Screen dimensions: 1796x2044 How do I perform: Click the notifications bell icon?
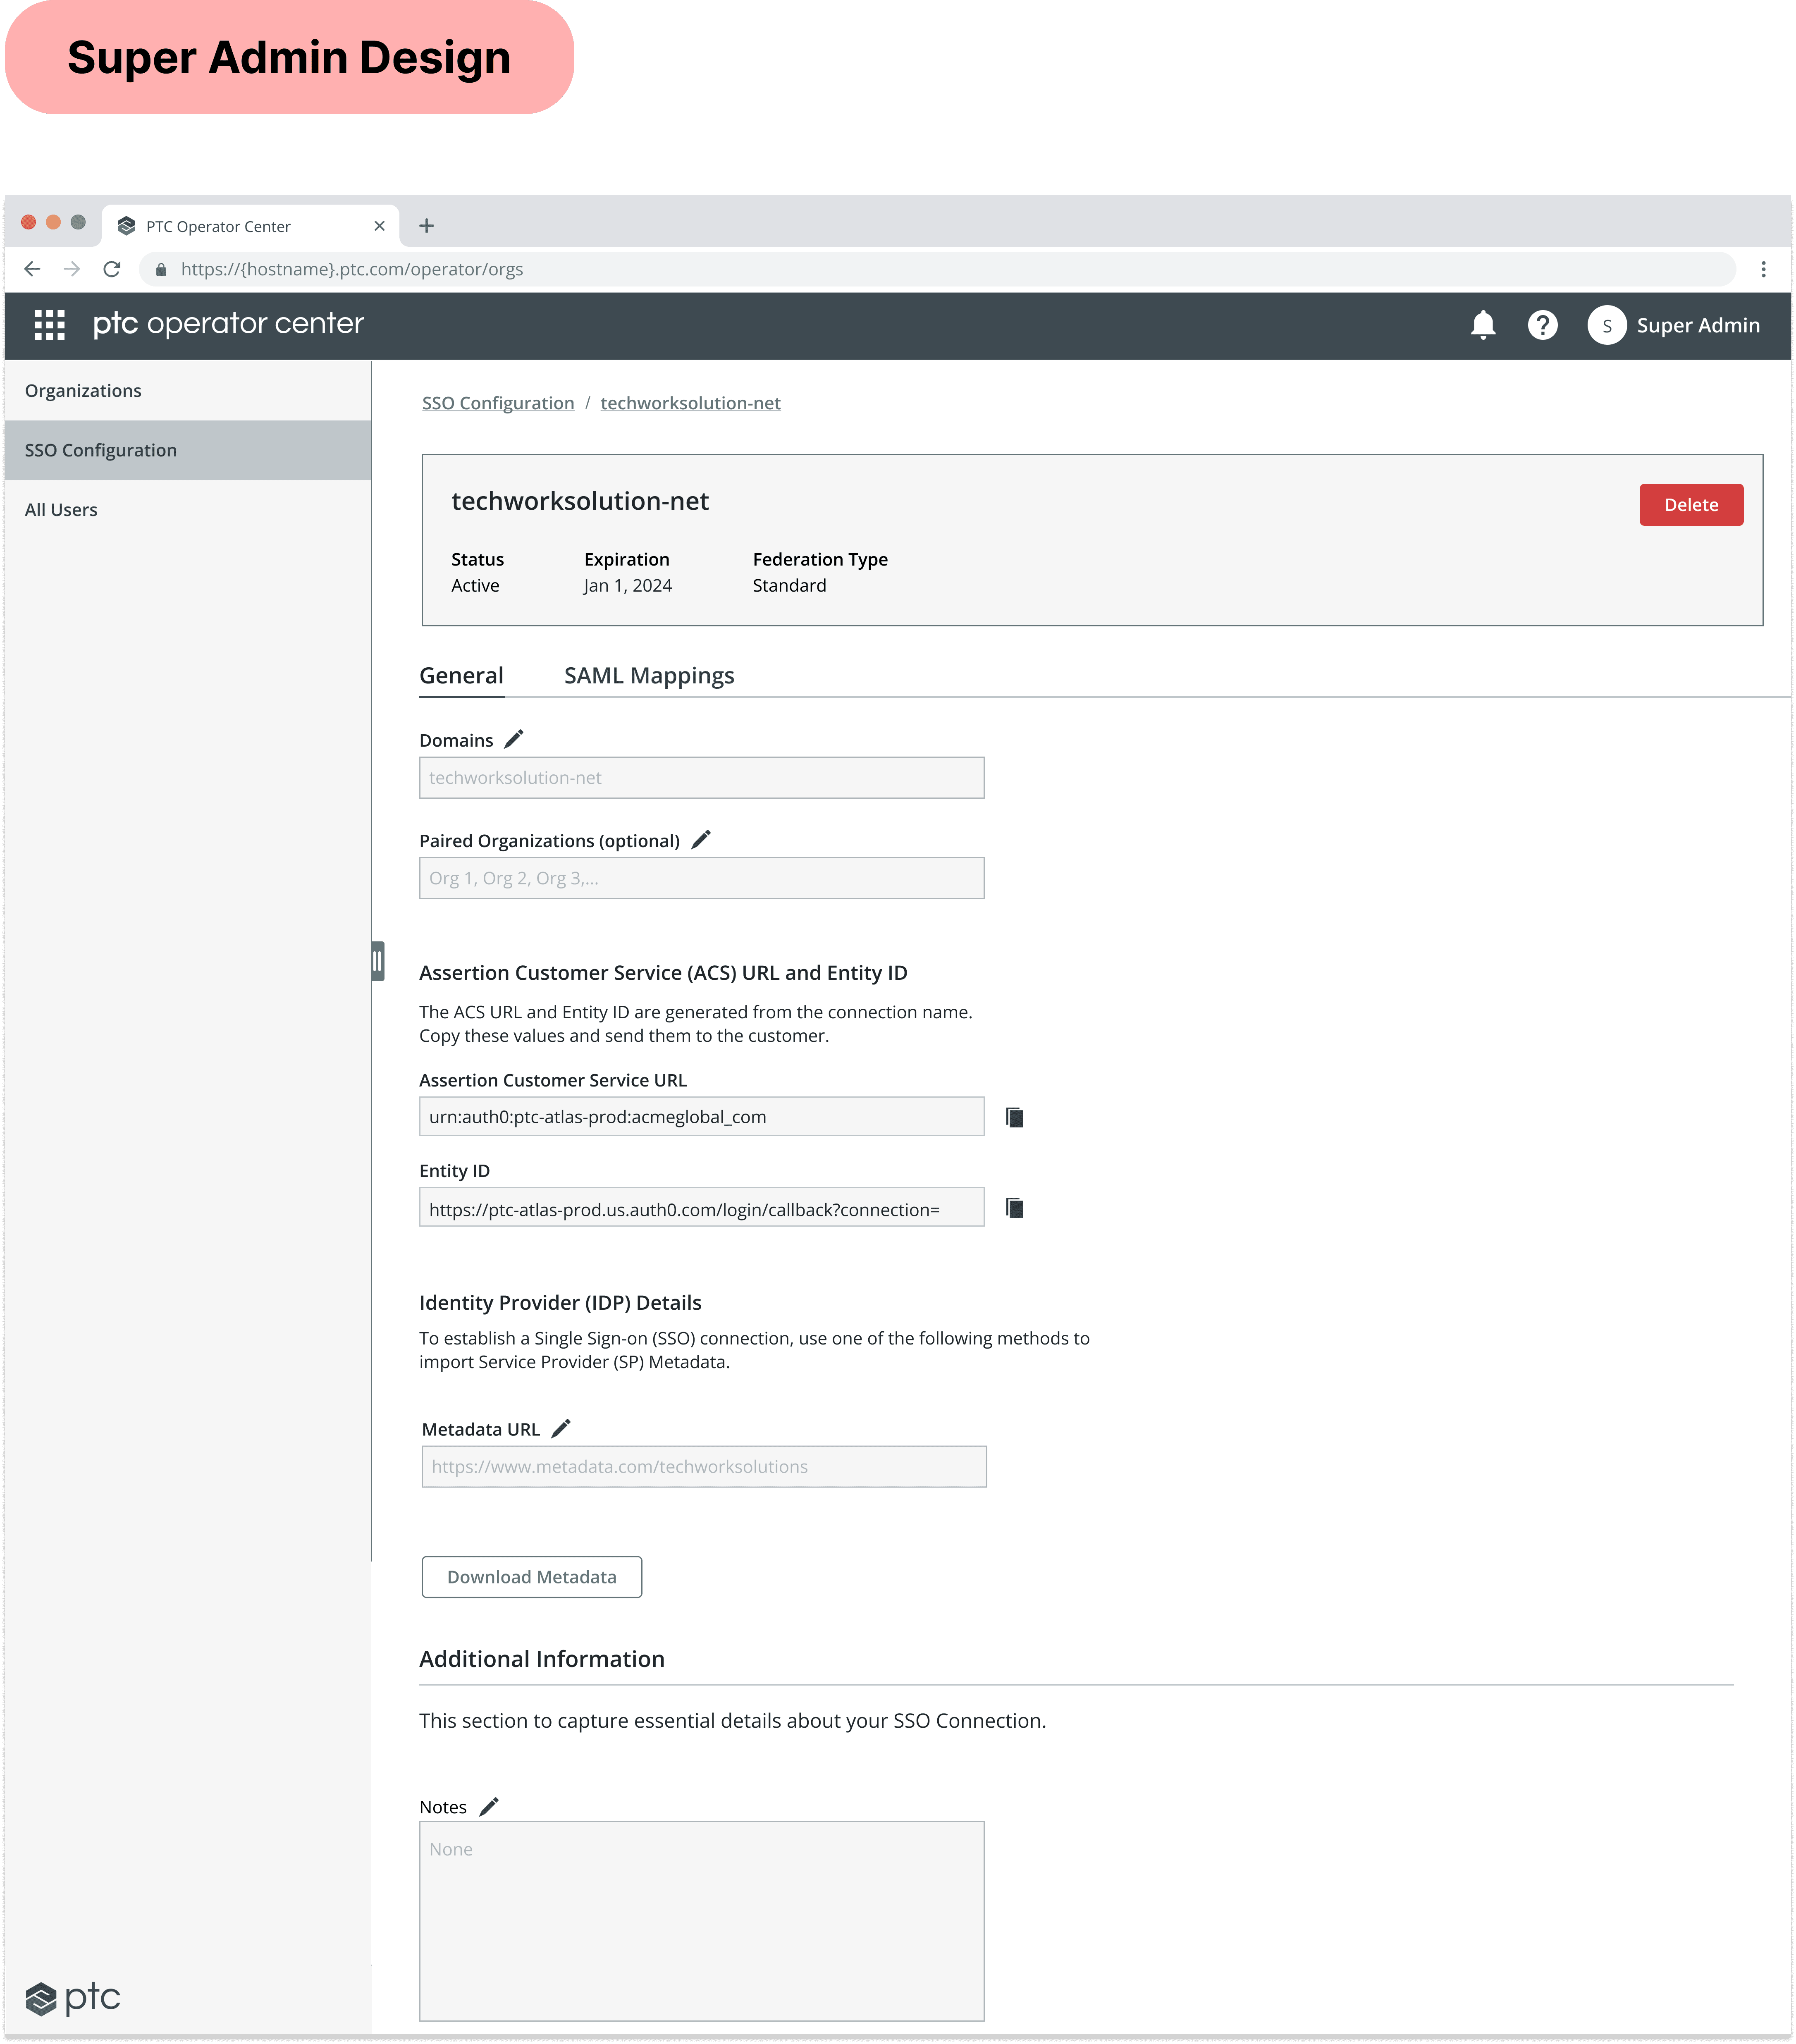[x=1483, y=325]
